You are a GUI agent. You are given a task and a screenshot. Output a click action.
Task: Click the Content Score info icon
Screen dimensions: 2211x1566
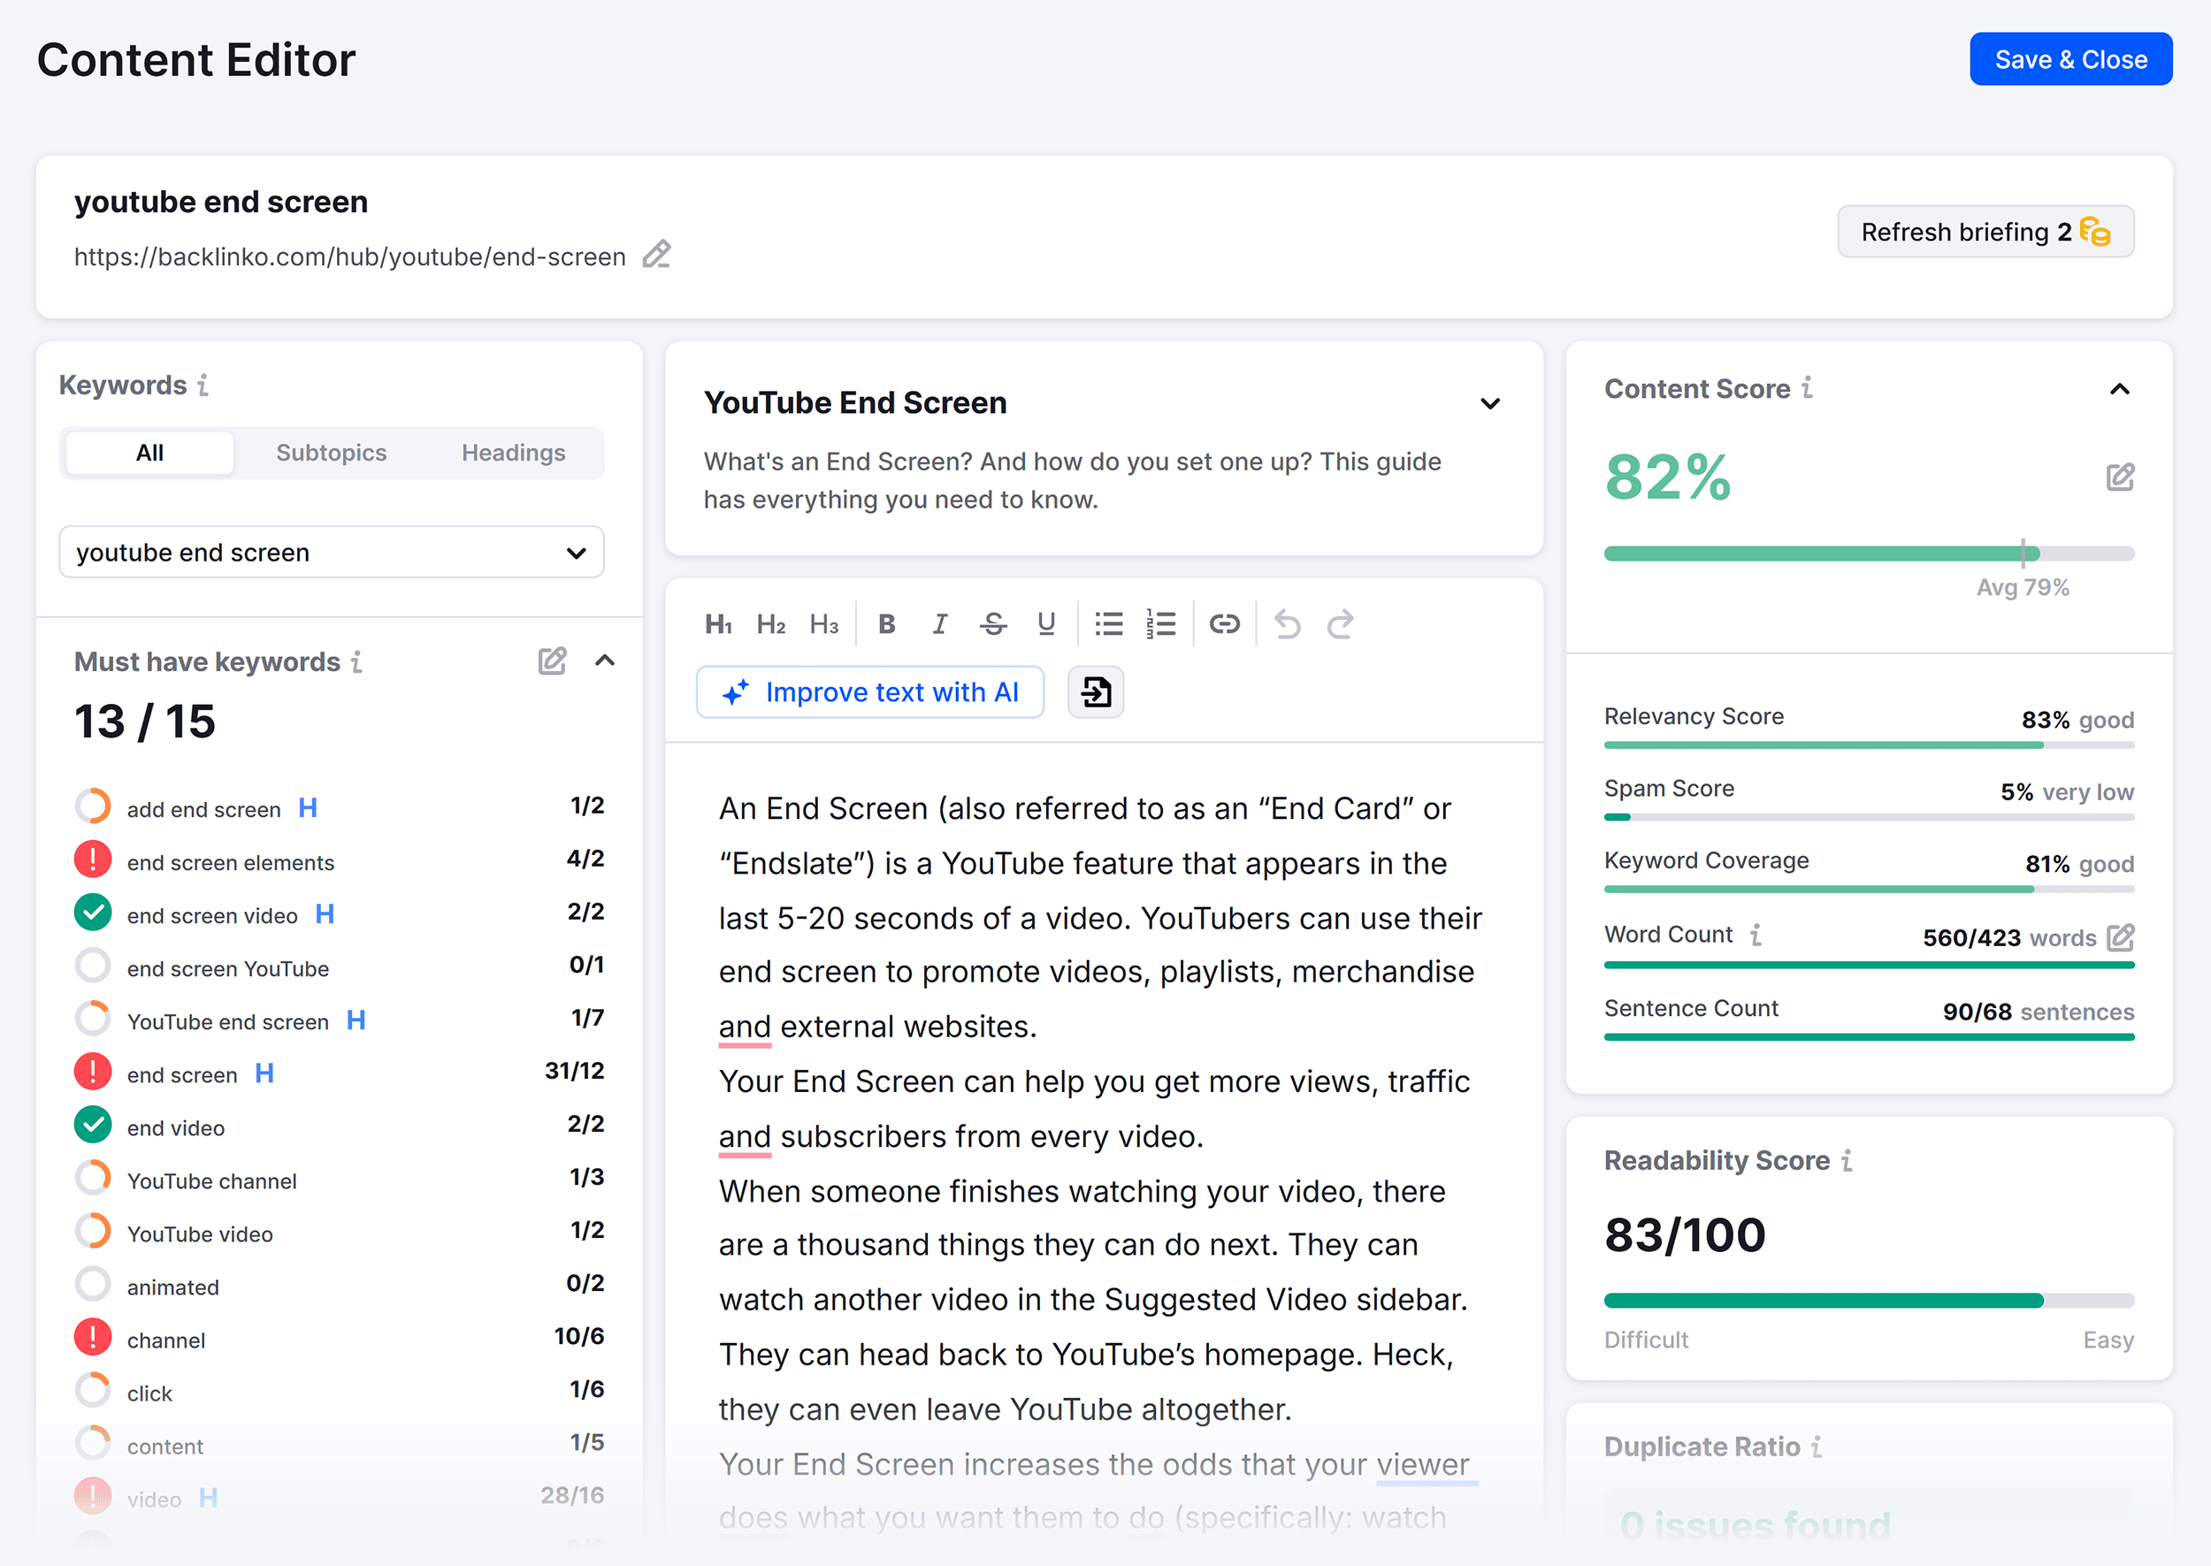(x=1807, y=387)
